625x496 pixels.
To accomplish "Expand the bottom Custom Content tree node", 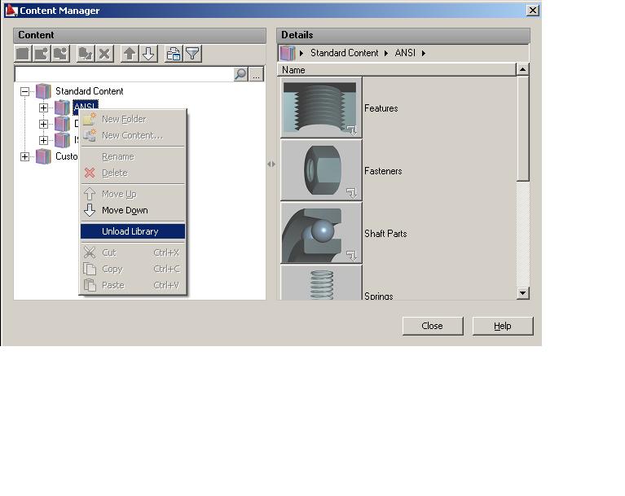I will click(x=24, y=156).
